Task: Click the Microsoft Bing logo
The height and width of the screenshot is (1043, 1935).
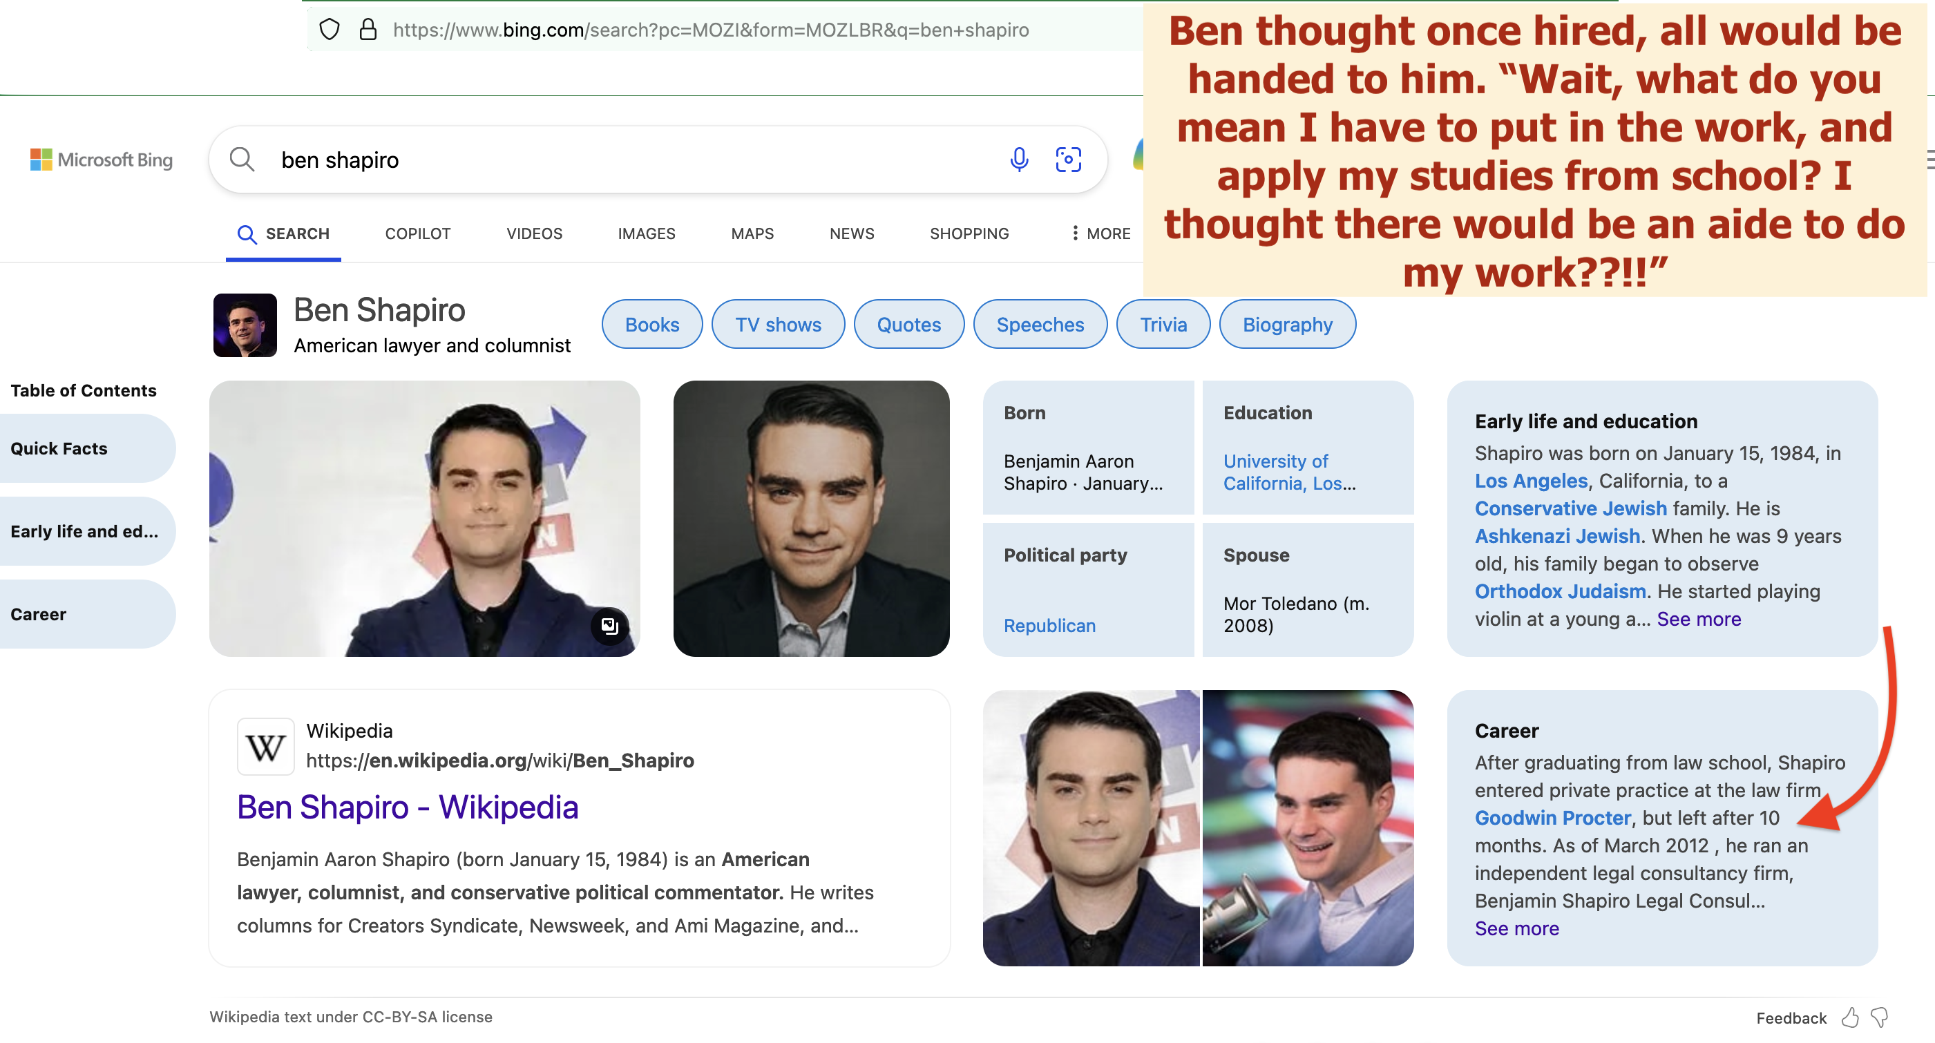Action: pos(102,160)
